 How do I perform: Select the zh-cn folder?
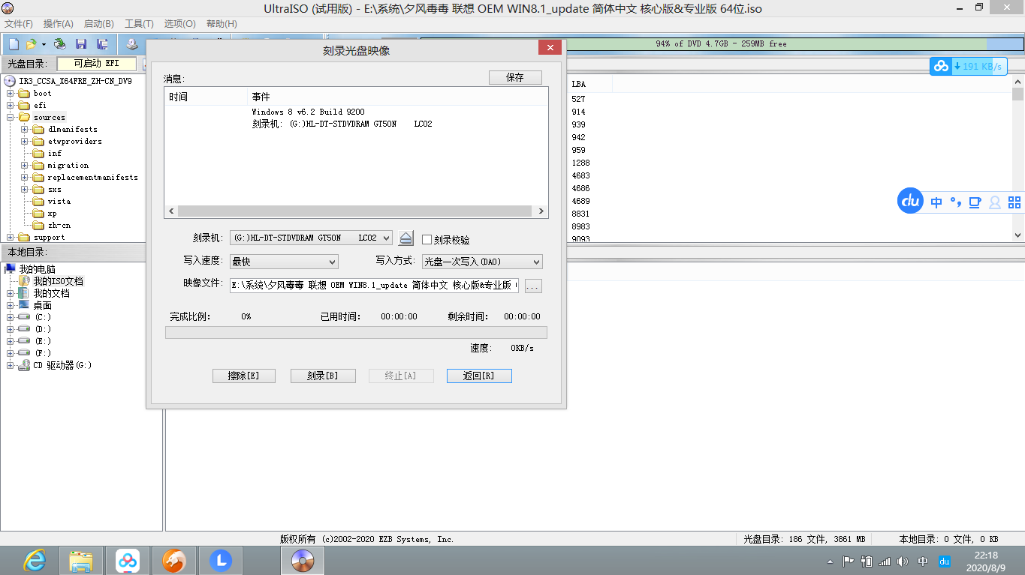click(x=59, y=226)
